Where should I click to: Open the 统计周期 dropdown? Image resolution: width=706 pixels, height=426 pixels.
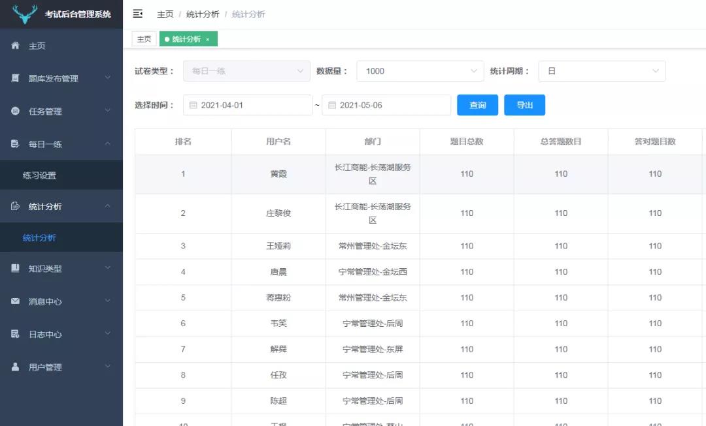[x=601, y=71]
